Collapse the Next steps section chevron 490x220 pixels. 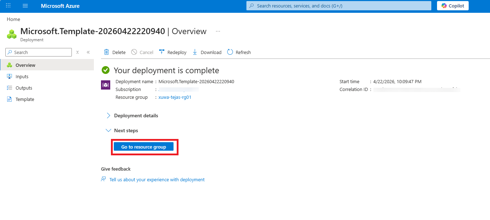pyautogui.click(x=108, y=130)
